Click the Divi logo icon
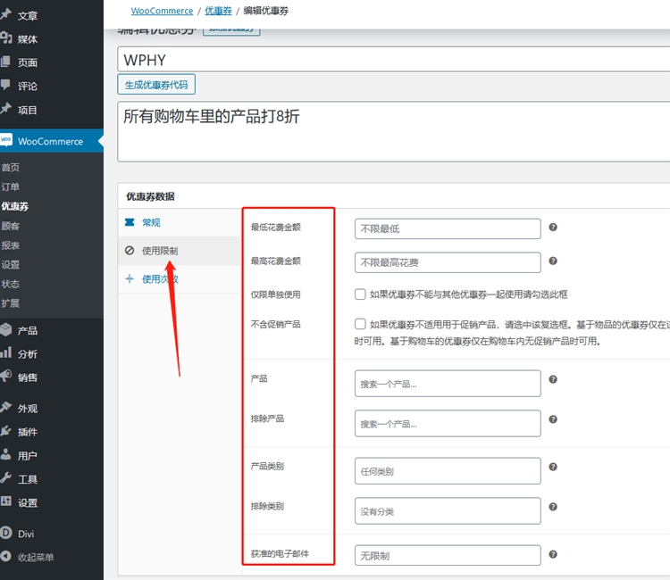This screenshot has width=670, height=580. pyautogui.click(x=6, y=533)
